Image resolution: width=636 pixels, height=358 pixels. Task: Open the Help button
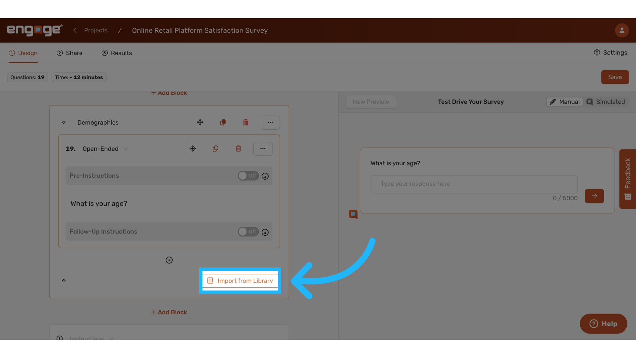603,324
